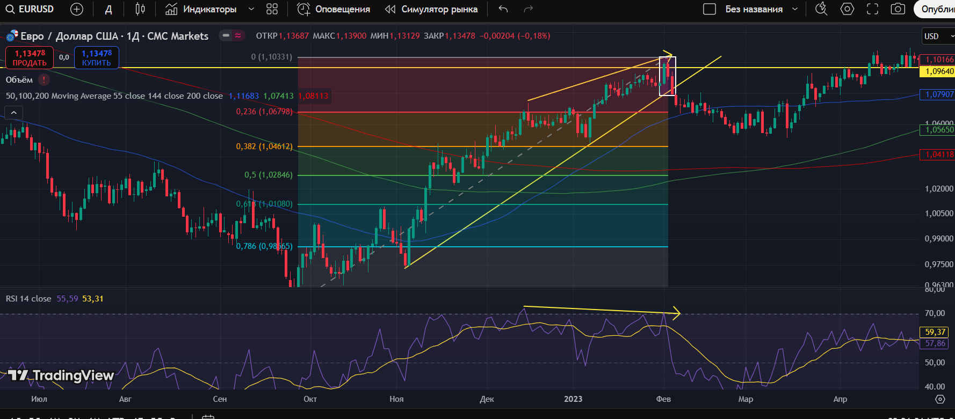Enter fullscreen mode

(873, 9)
